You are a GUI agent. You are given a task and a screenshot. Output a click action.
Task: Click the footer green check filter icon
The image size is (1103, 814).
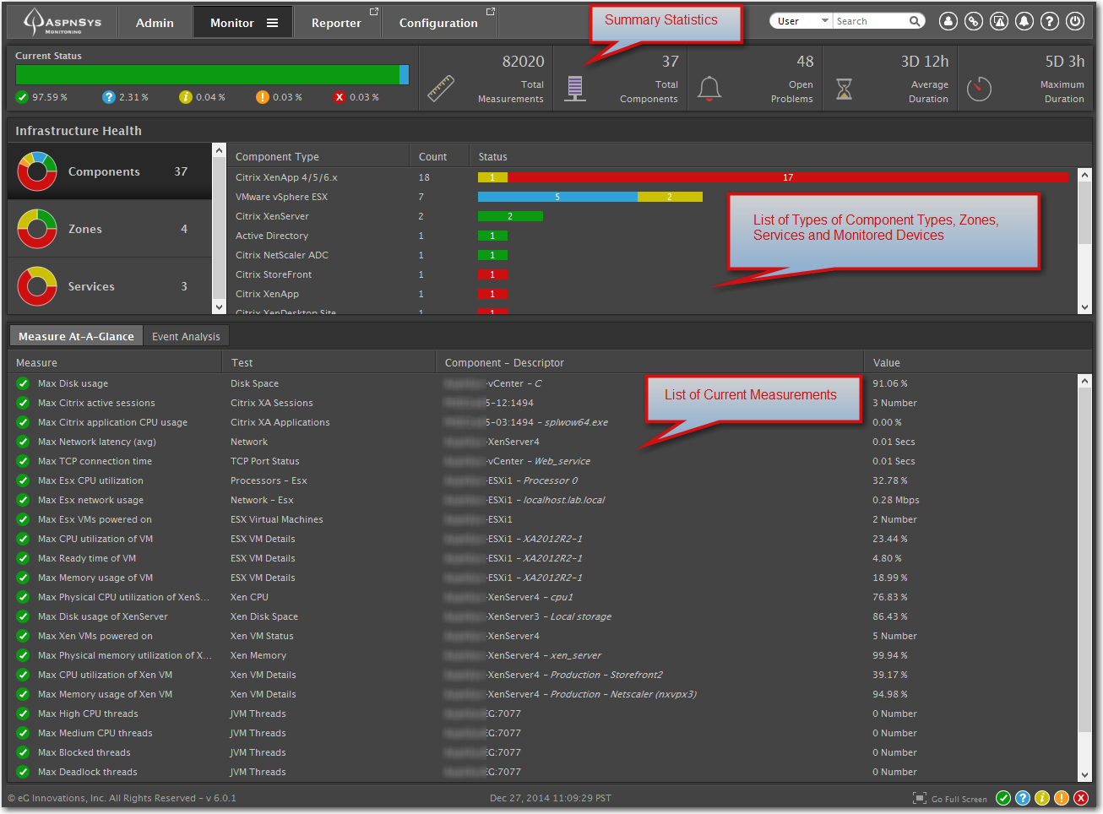point(1003,798)
